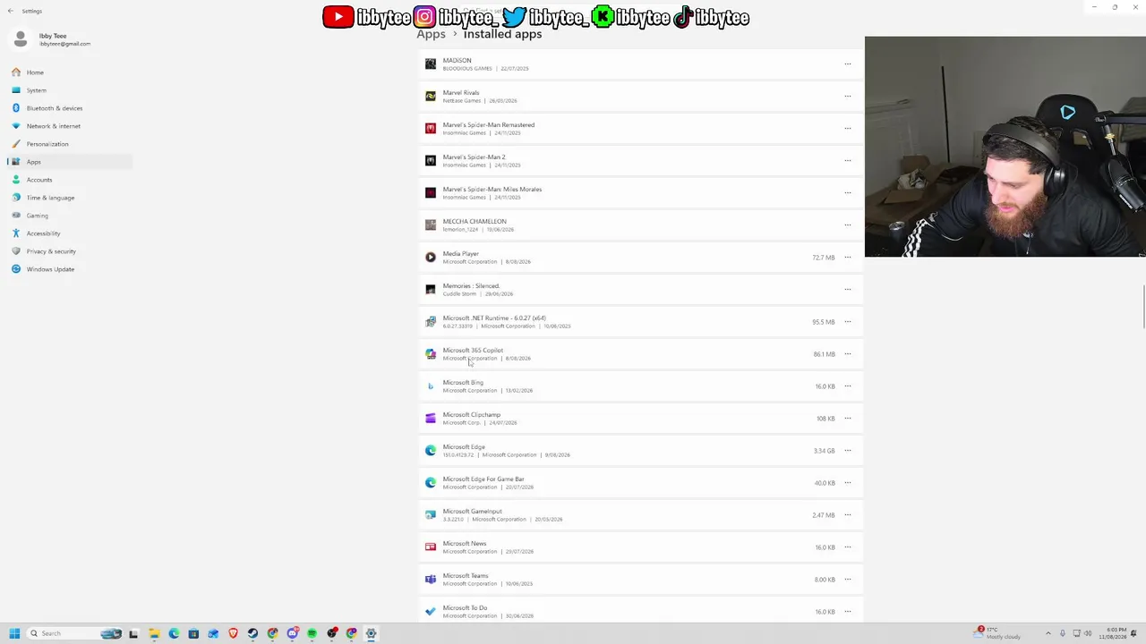Click the Microsoft Edge For Game Bar name

[x=483, y=479]
